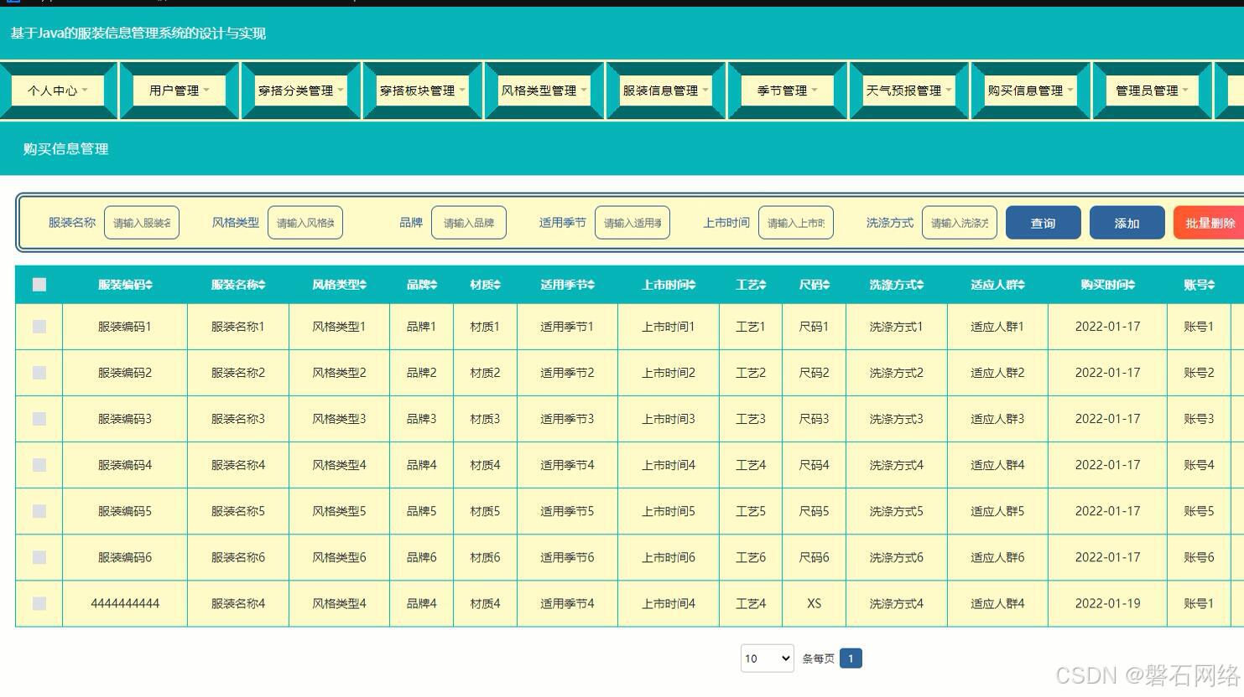Screen dimensions: 1244x697
Task: Sort by 服装编码 column arrows
Action: point(149,285)
